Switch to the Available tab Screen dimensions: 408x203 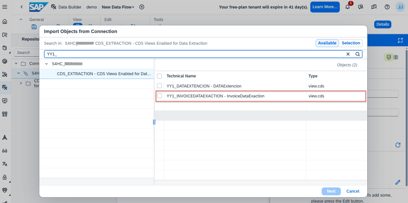tap(327, 43)
